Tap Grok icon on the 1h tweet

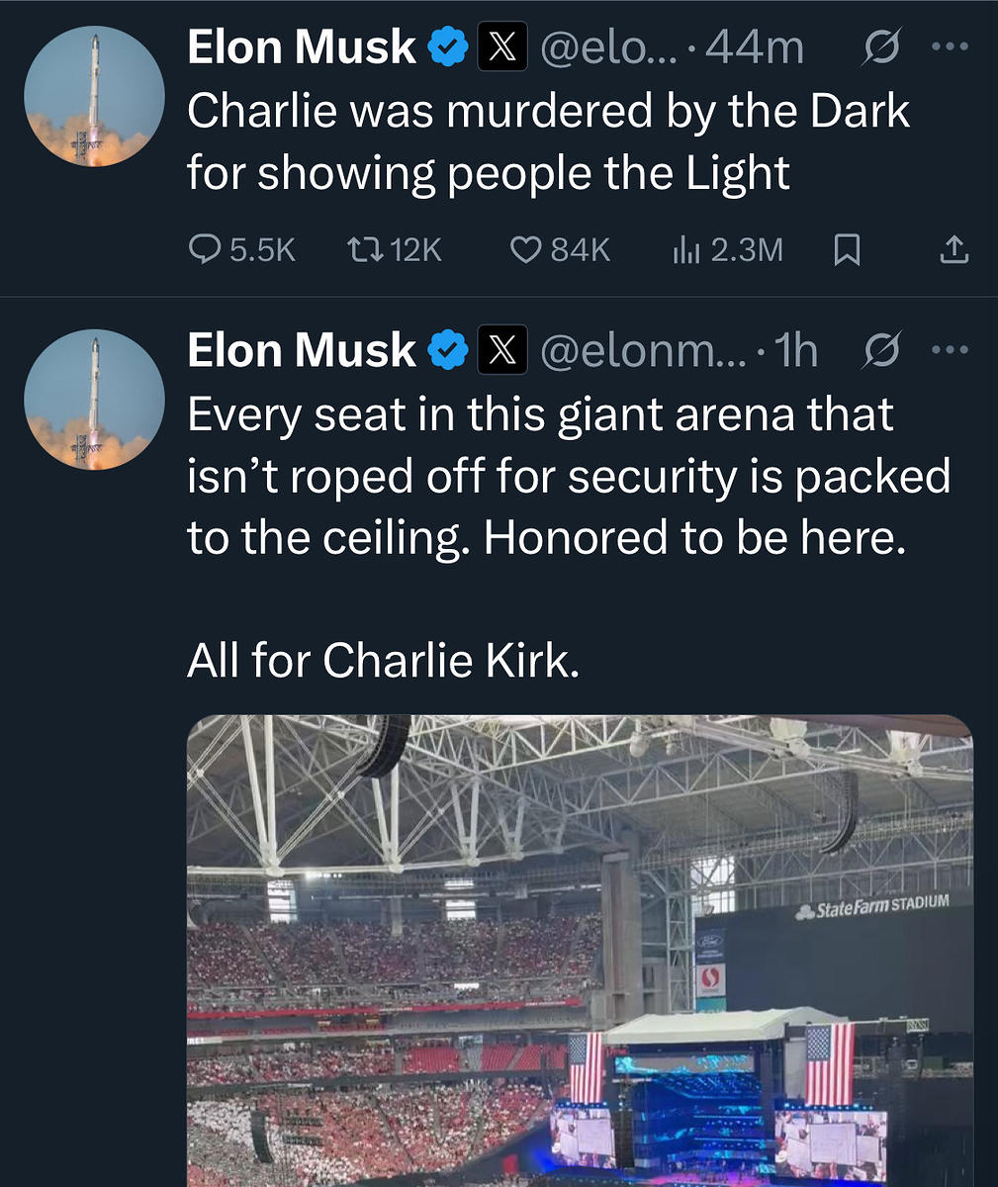(x=880, y=350)
